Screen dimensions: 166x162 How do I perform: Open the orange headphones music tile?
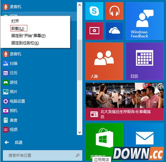pos(114,11)
